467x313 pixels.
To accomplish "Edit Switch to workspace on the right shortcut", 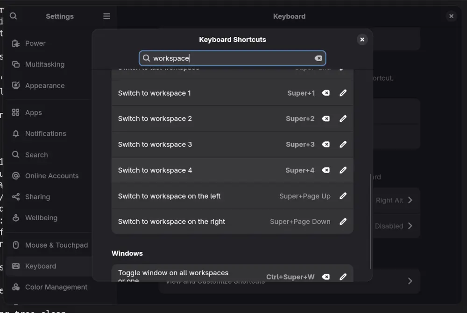I will pyautogui.click(x=343, y=222).
